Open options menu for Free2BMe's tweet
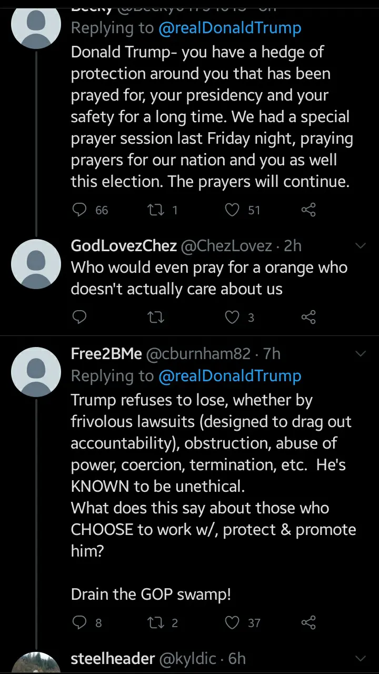Screen dimensions: 379x674 (x=361, y=354)
